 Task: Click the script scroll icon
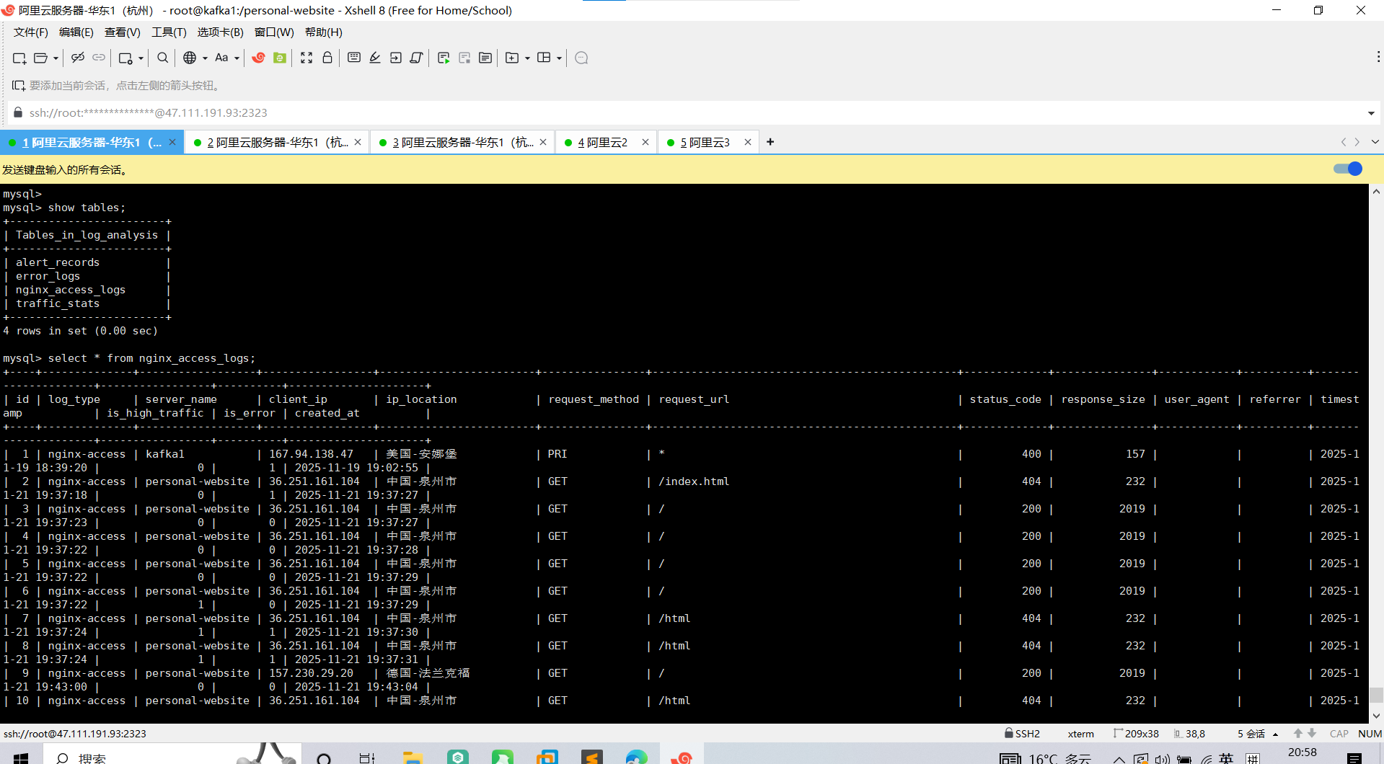(416, 58)
